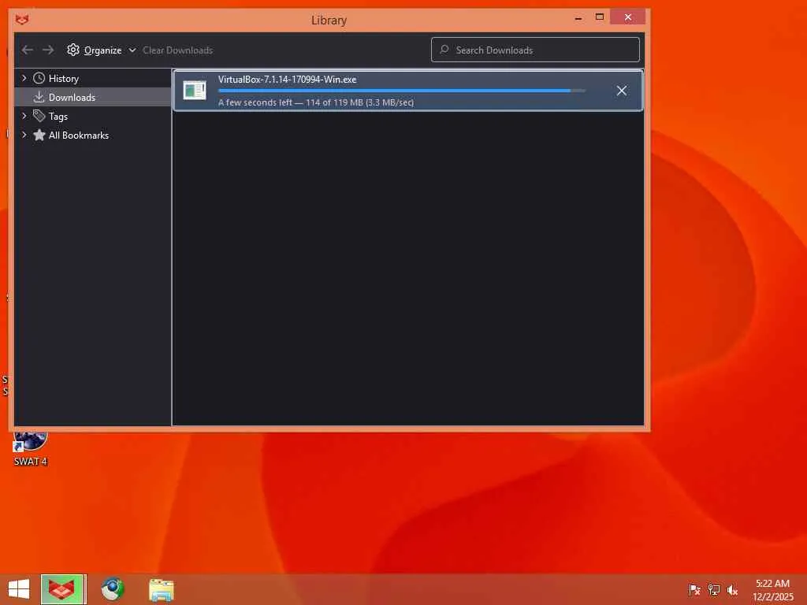Image resolution: width=807 pixels, height=605 pixels.
Task: Click the Library window logo icon
Action: click(22, 20)
